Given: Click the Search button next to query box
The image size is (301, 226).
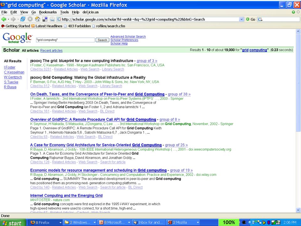Looking at the screenshot, I should point(102,40).
